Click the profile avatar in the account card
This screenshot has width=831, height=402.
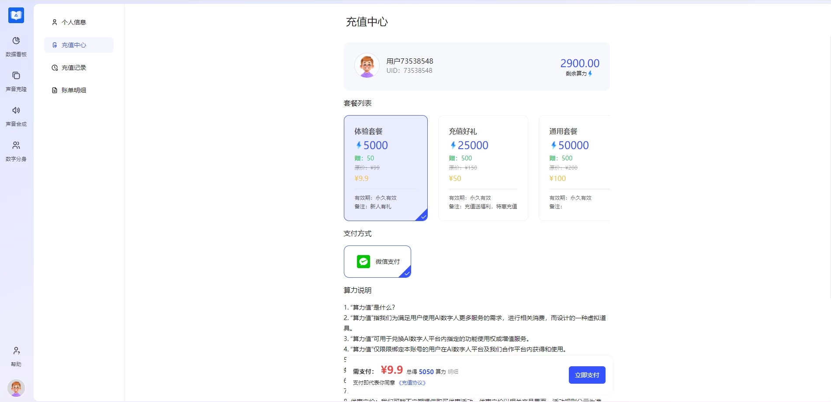point(367,65)
